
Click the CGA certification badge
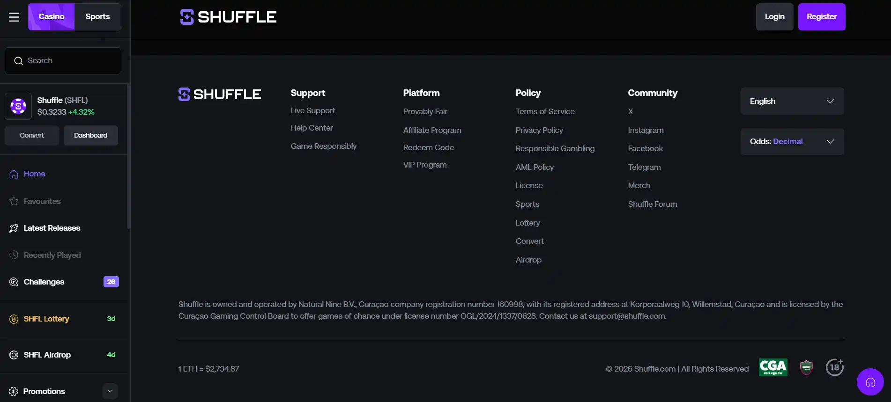pos(773,367)
